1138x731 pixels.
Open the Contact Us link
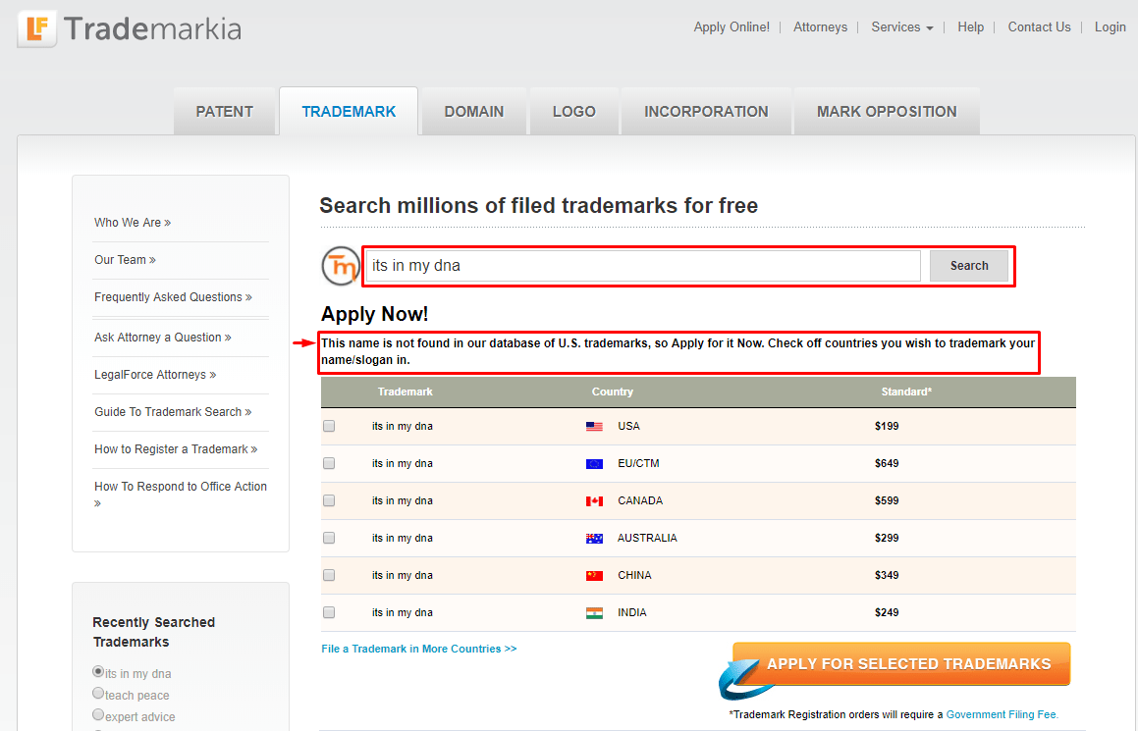(x=1039, y=26)
